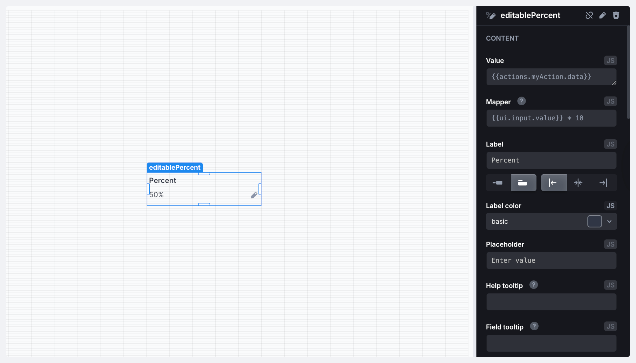The width and height of the screenshot is (636, 363).
Task: Click the Label color swatch
Action: tap(594, 221)
